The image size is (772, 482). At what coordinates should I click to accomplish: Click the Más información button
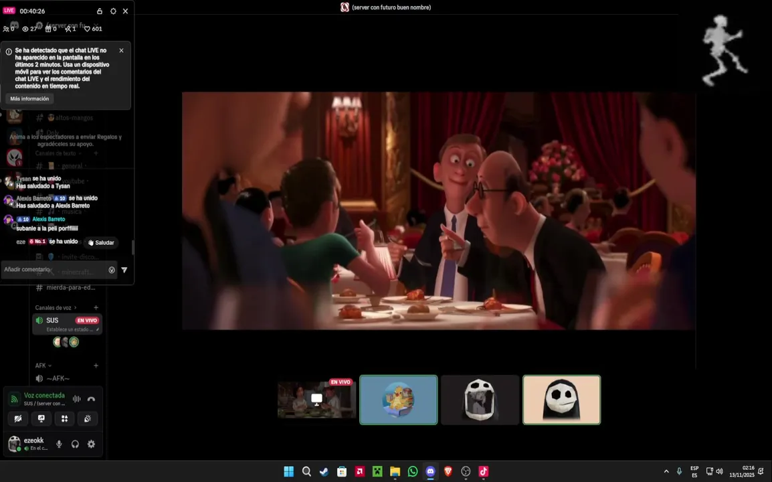click(29, 98)
